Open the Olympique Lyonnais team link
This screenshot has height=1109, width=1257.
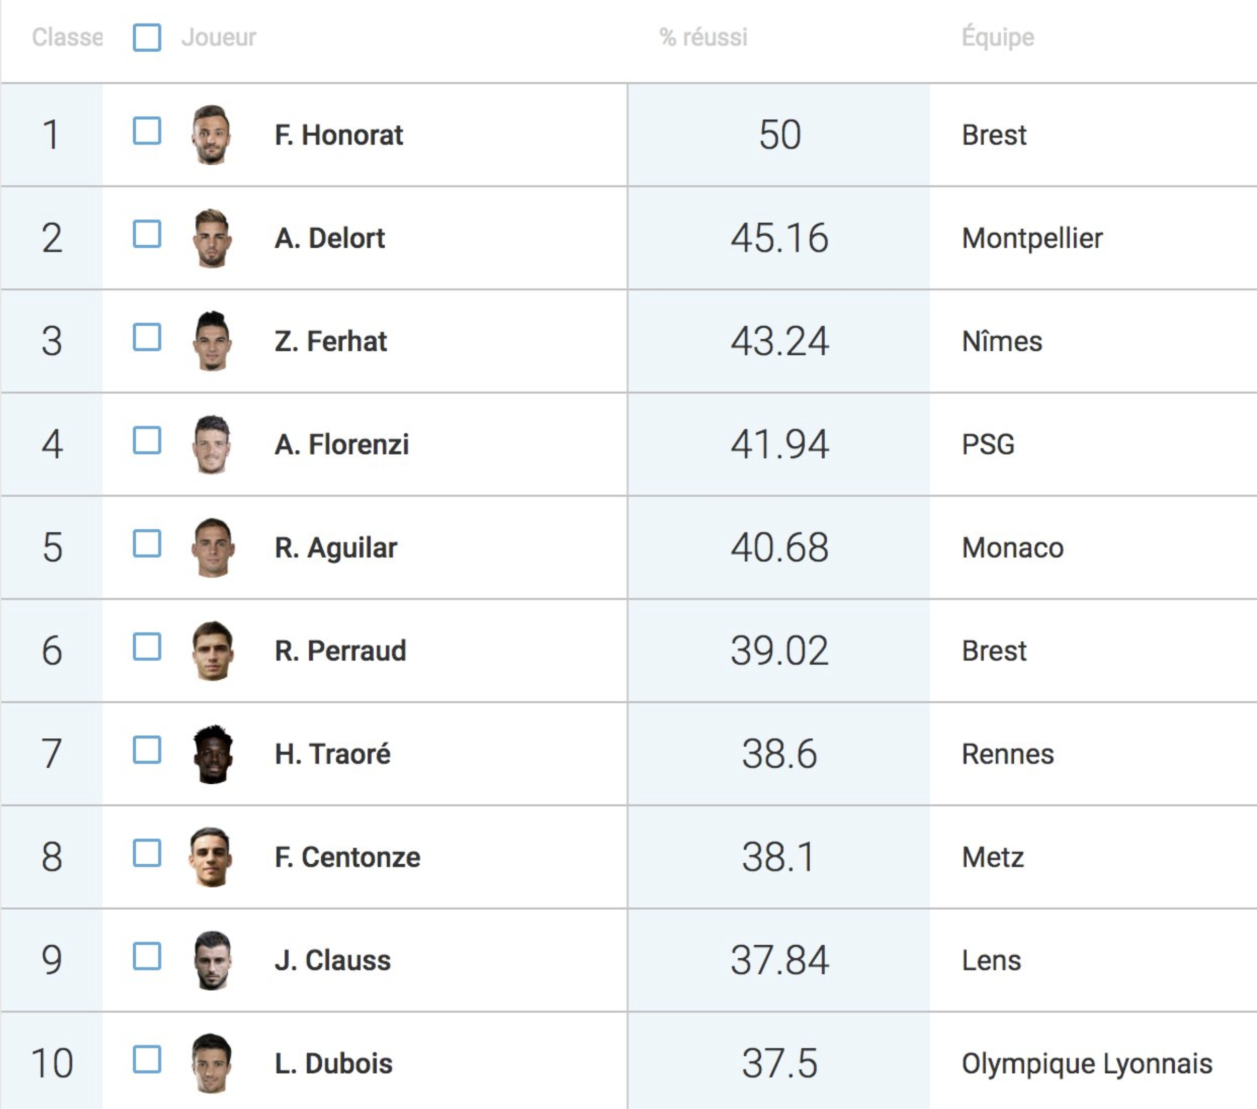tap(1086, 1064)
